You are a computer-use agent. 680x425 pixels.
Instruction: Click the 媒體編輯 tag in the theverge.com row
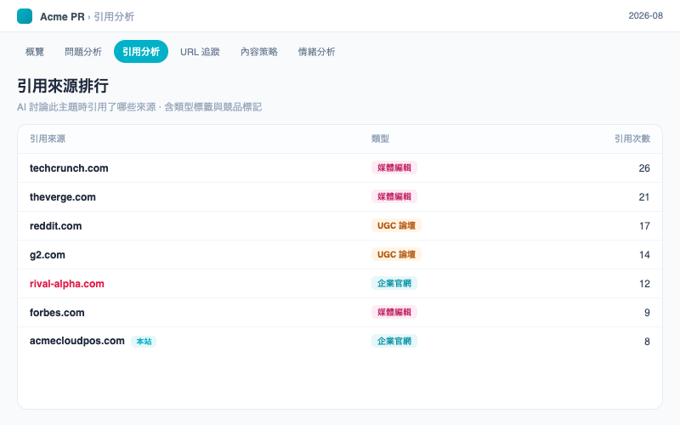(x=394, y=196)
